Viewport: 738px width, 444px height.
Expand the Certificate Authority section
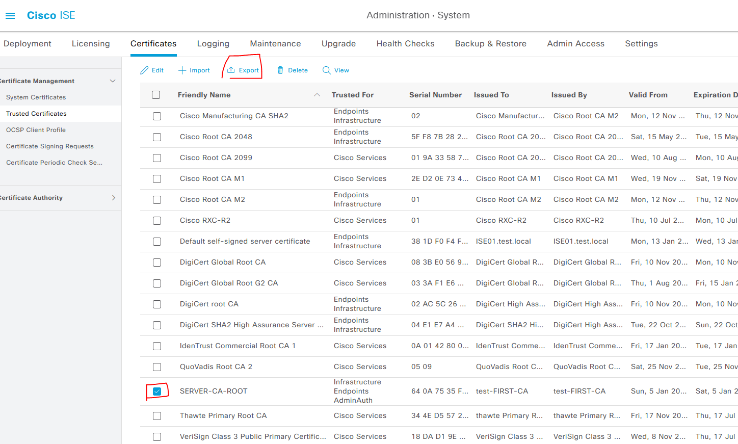click(x=113, y=198)
